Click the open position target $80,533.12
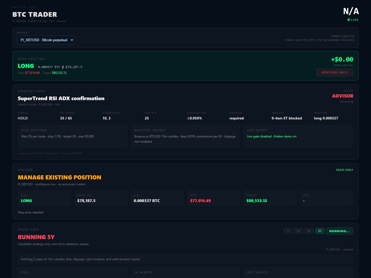 point(59,73)
